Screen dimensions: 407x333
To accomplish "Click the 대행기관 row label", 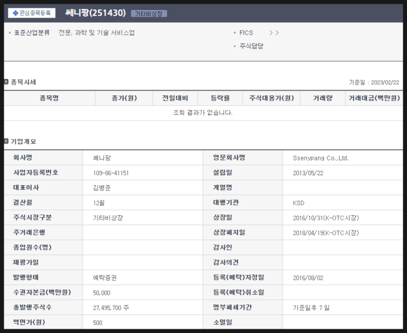I will pyautogui.click(x=226, y=203).
